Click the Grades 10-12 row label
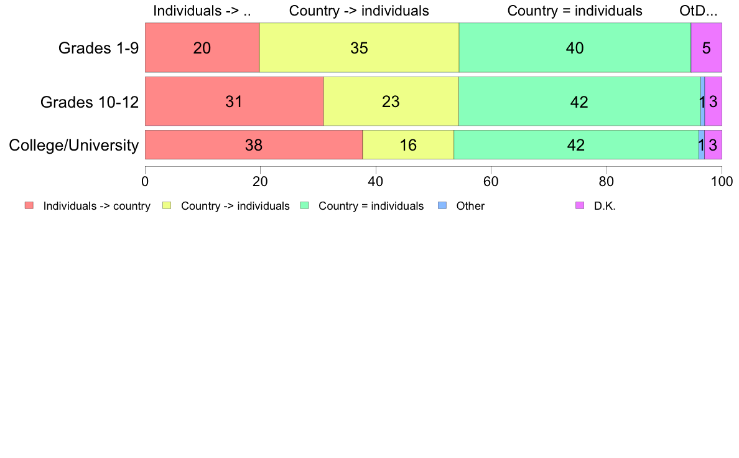739x458 pixels. pyautogui.click(x=90, y=102)
